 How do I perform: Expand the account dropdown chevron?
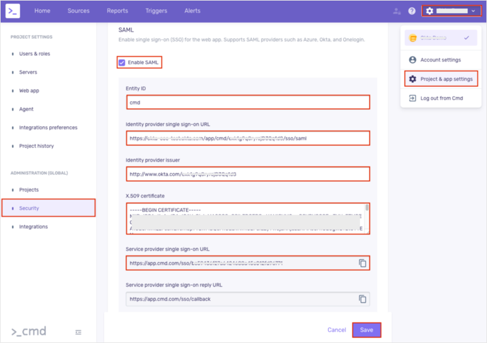[x=473, y=11]
